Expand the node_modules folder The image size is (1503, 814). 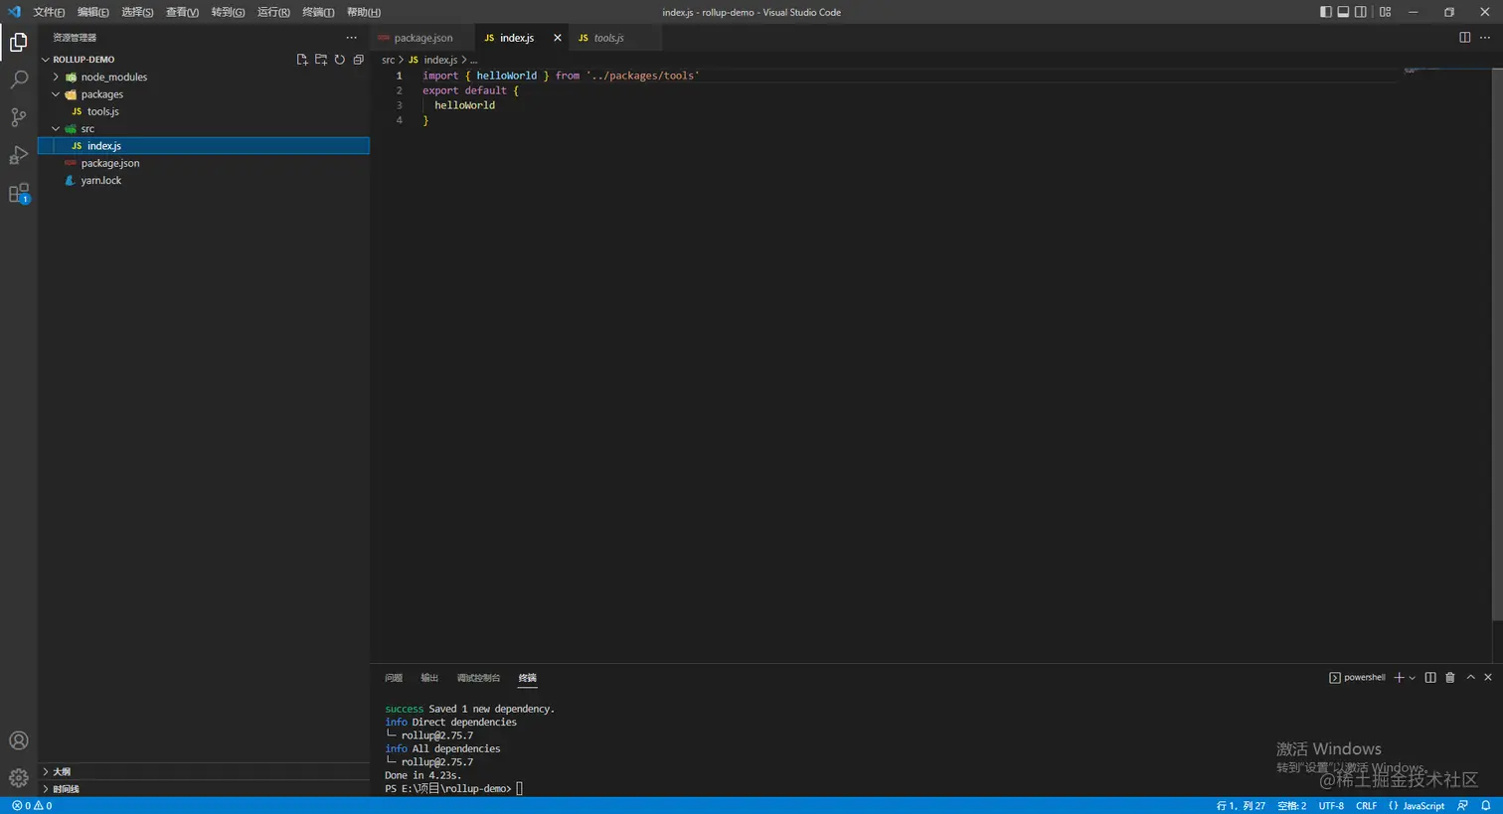[x=56, y=78]
